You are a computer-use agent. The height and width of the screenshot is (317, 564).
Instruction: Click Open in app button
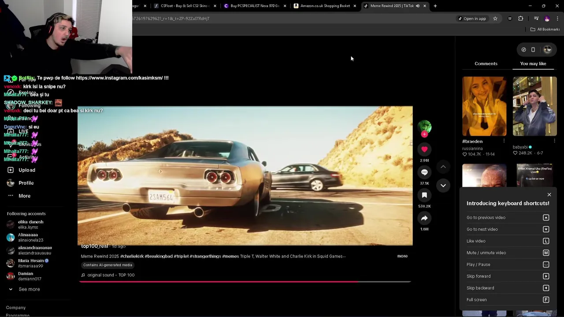click(471, 18)
